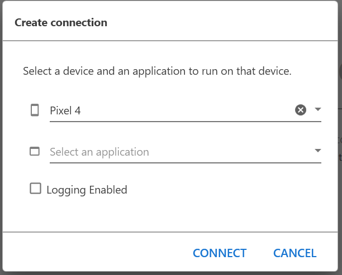Viewport: 342px width, 275px height.
Task: Enable the Logging Enabled checkbox
Action: 36,189
